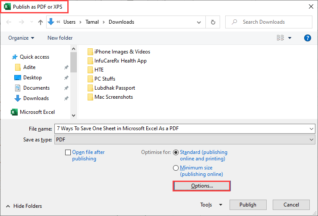Viewport: 318px width, 216px height.
Task: Open the Organize menu
Action: (x=21, y=38)
